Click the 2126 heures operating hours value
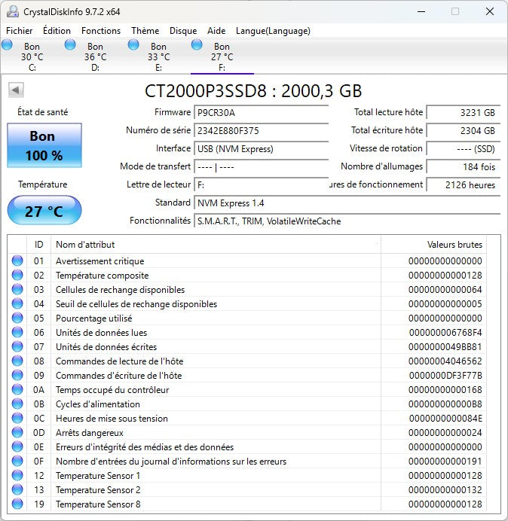The width and height of the screenshot is (508, 521). (x=463, y=184)
